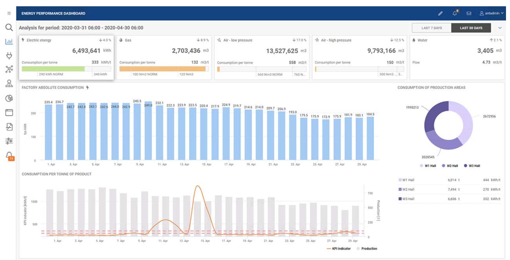
Task: Toggle the KPI indicator line visibility
Action: tap(341, 248)
